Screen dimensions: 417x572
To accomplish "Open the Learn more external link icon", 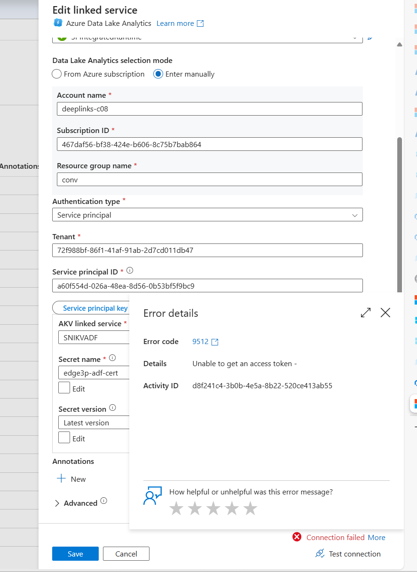I will pos(200,24).
